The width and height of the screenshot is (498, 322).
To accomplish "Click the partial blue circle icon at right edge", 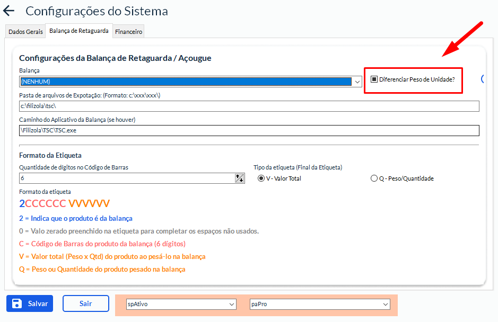I will tap(483, 79).
